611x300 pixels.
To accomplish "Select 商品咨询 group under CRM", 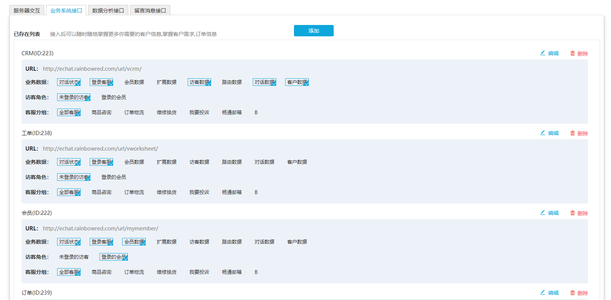I will click(101, 112).
